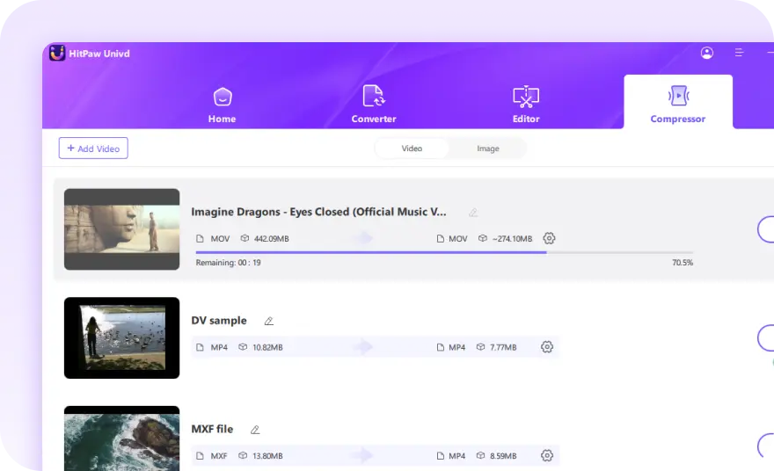Open the Converter tab
The width and height of the screenshot is (774, 471).
coord(374,104)
